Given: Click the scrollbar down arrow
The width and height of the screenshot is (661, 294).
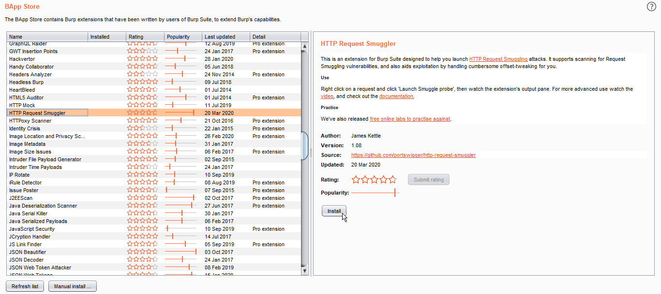Looking at the screenshot, I should click(x=304, y=271).
